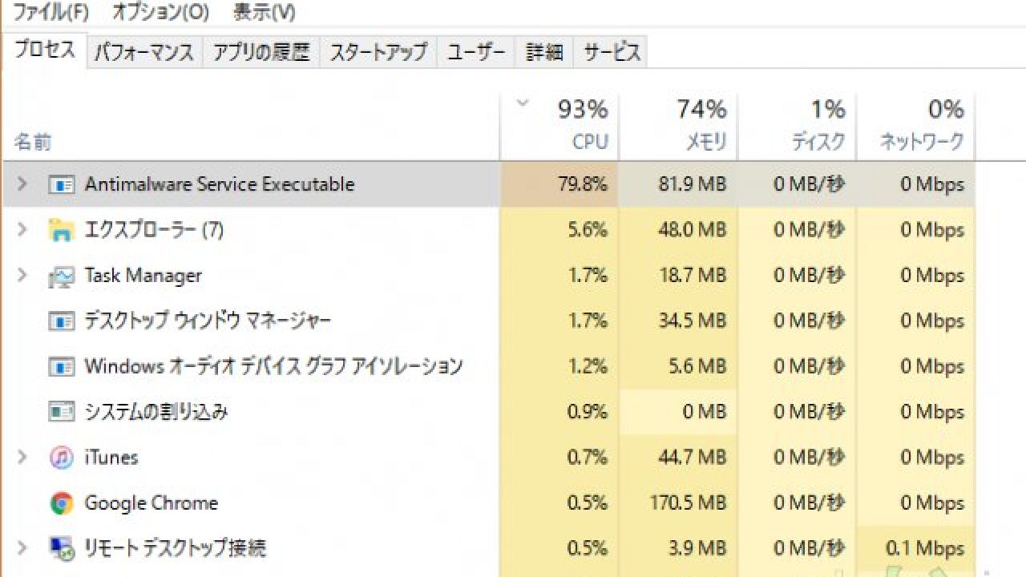This screenshot has width=1026, height=577.
Task: Expand the Task Manager process group
Action: pos(22,276)
